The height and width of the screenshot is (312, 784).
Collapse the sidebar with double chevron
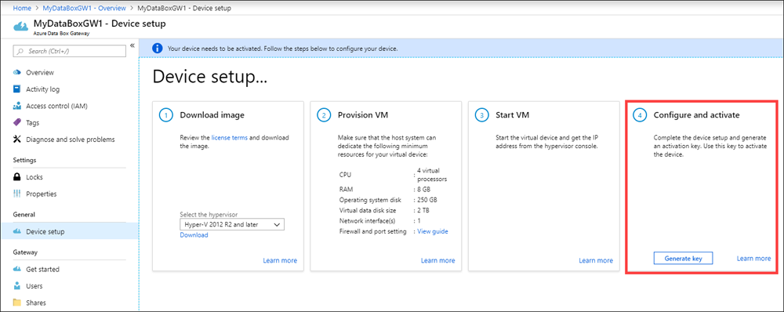132,45
